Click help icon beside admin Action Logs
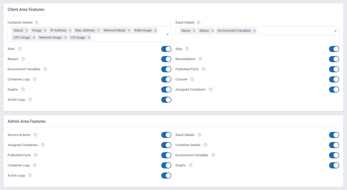The image size is (347, 190). coord(30,175)
